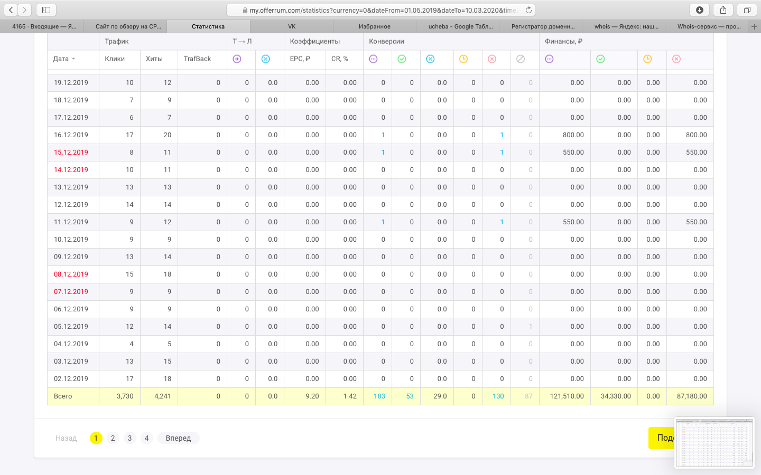Click the green checkmark icon under Финансы
The width and height of the screenshot is (761, 475).
(x=600, y=59)
